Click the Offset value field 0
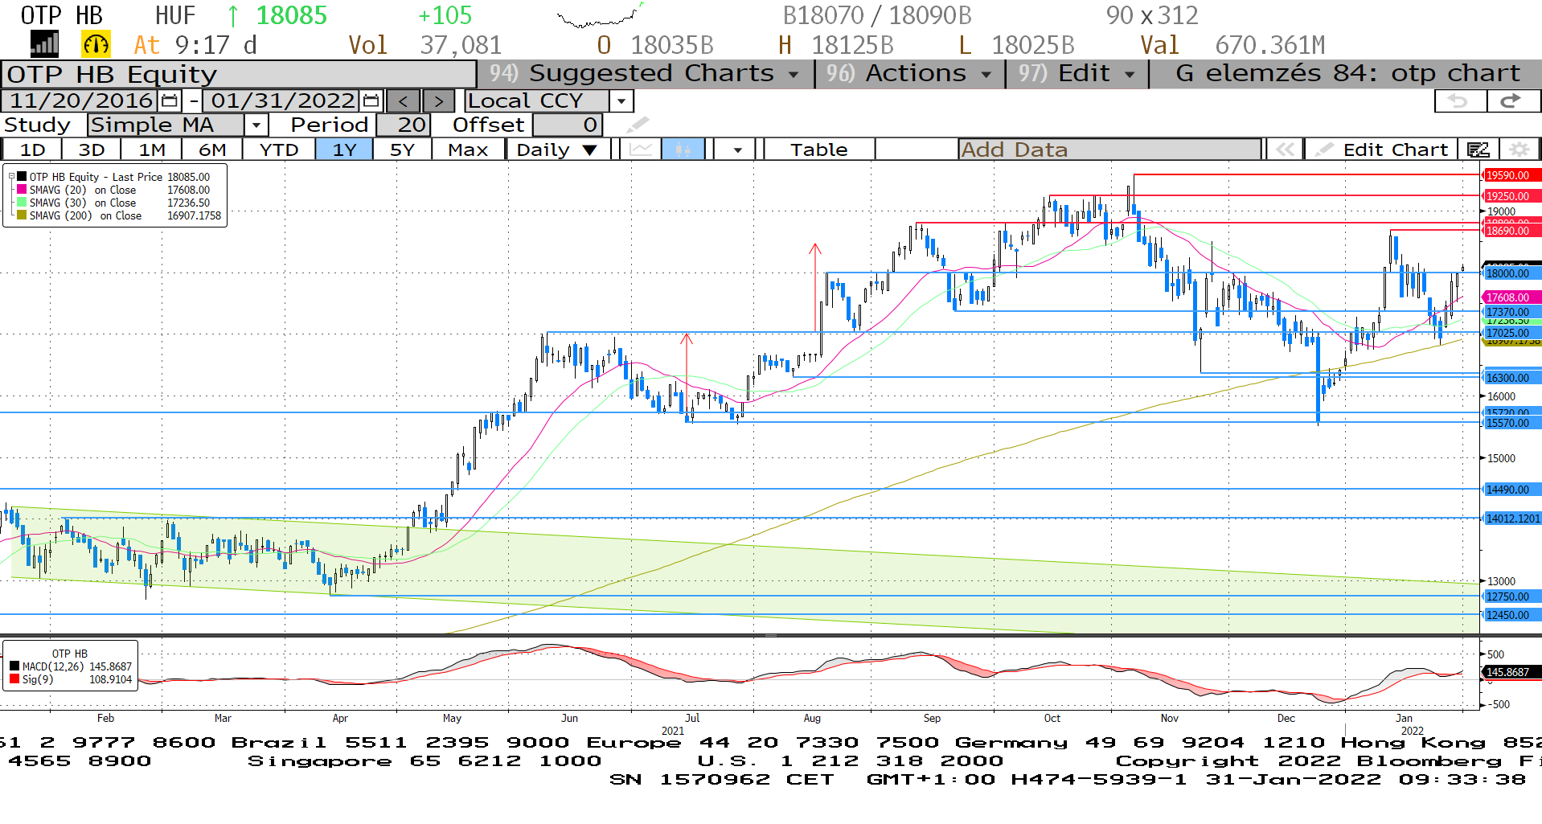1542x824 pixels. pos(568,125)
